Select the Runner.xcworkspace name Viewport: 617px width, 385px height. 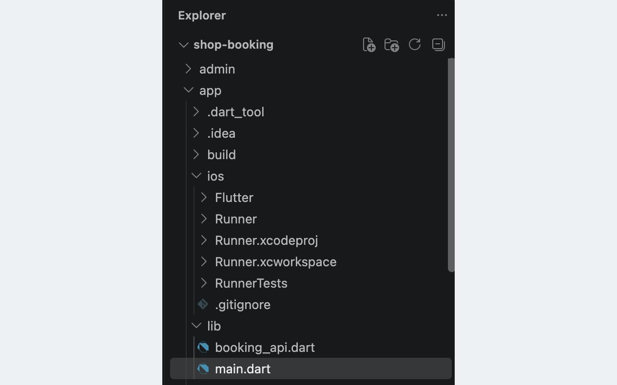(x=276, y=262)
